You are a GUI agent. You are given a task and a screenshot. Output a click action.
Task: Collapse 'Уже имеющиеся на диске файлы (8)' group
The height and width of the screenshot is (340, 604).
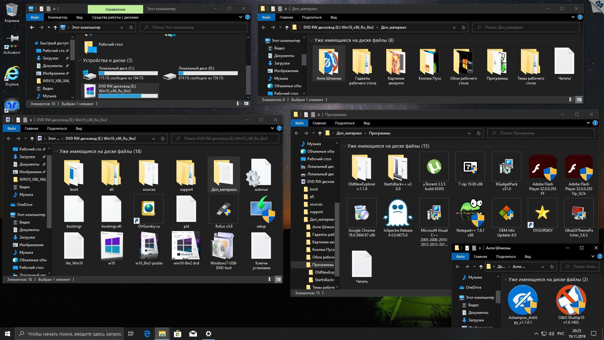coord(311,40)
